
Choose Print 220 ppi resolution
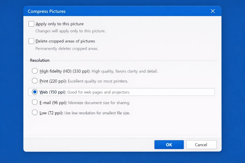(x=35, y=81)
